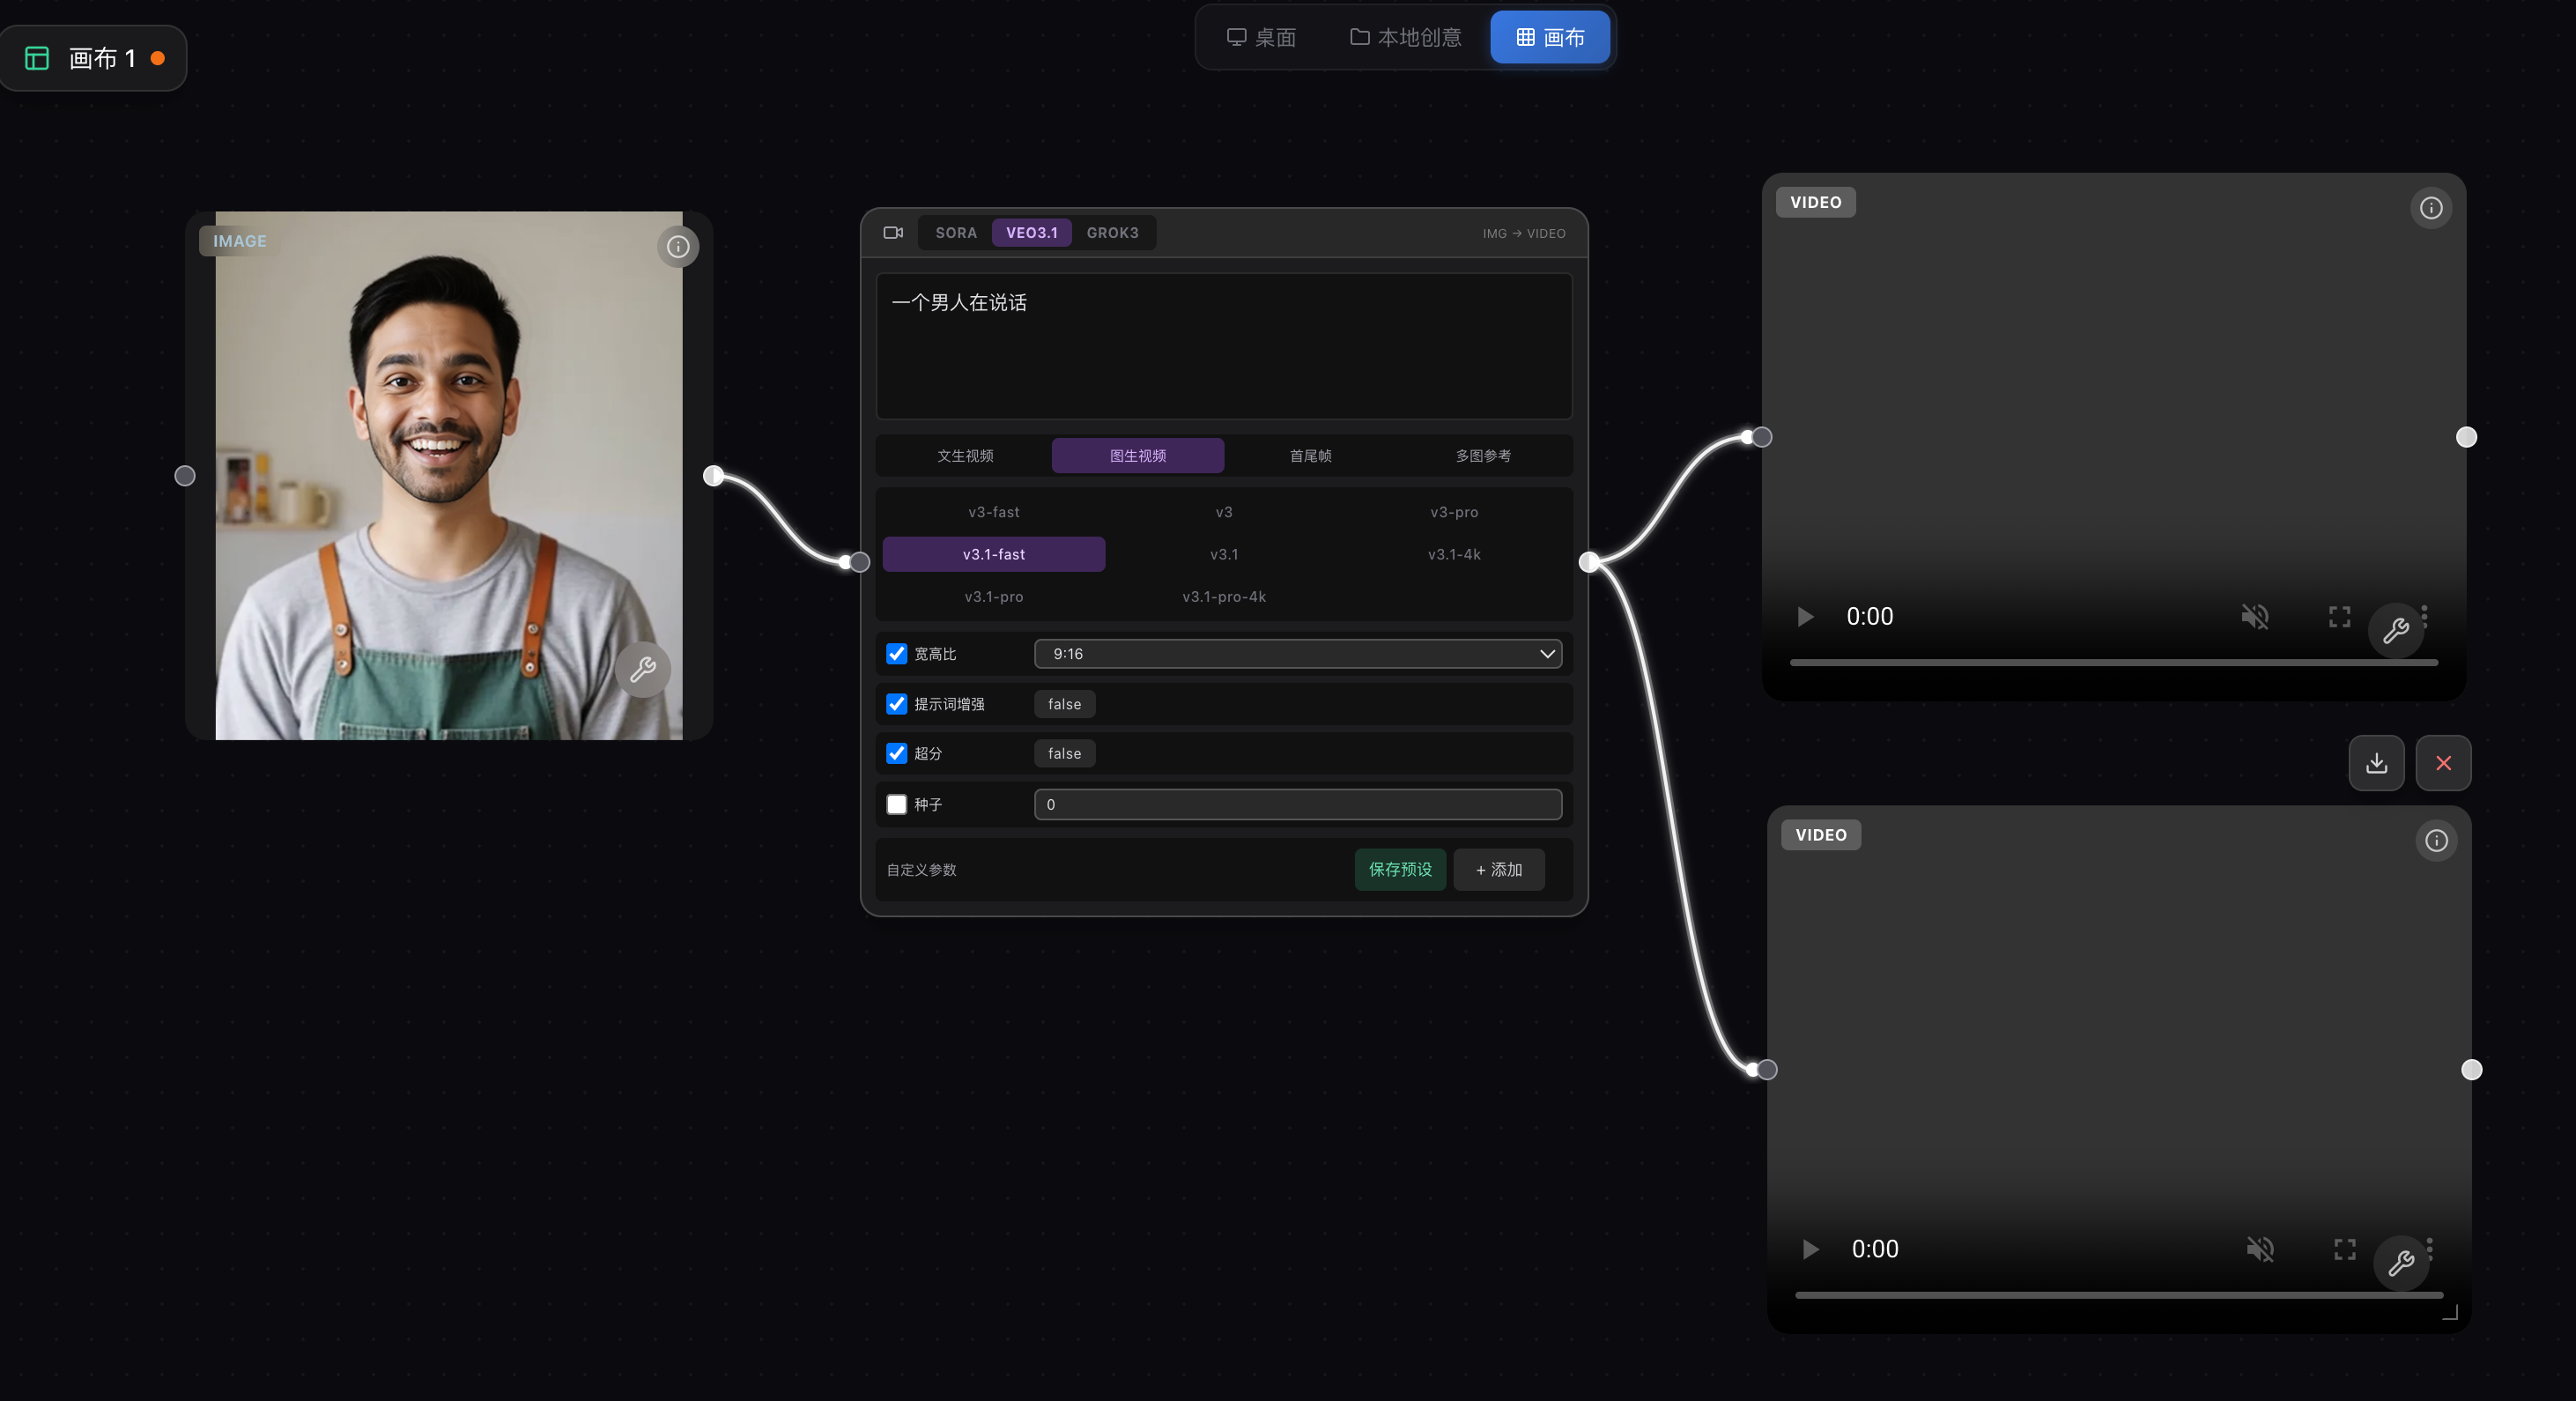This screenshot has width=2576, height=1401.
Task: Switch to the SORA model tab
Action: coord(955,233)
